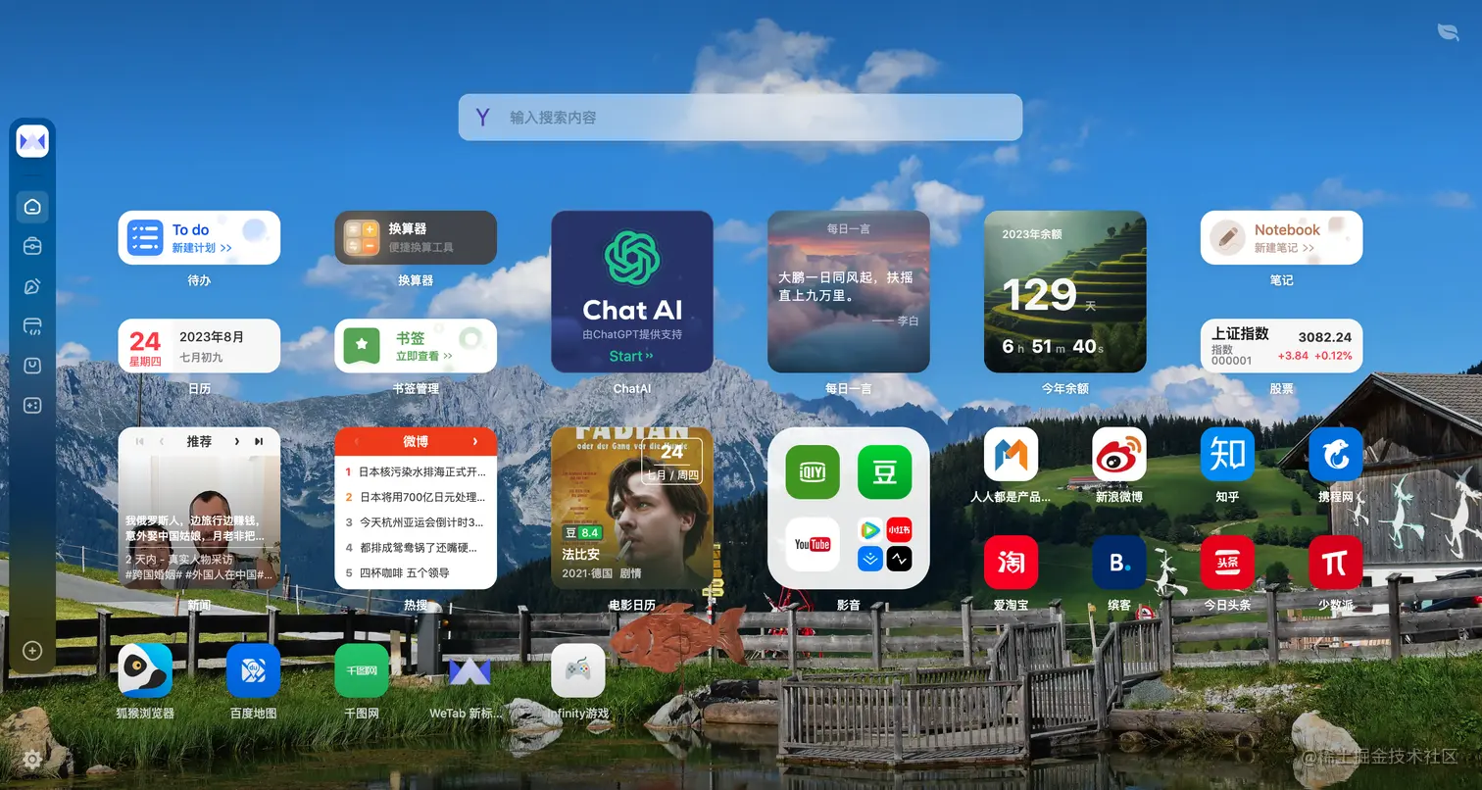Open the briefcase category in the sidebar
1482x790 pixels.
pos(32,247)
